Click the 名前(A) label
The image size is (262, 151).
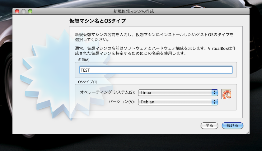(x=84, y=60)
